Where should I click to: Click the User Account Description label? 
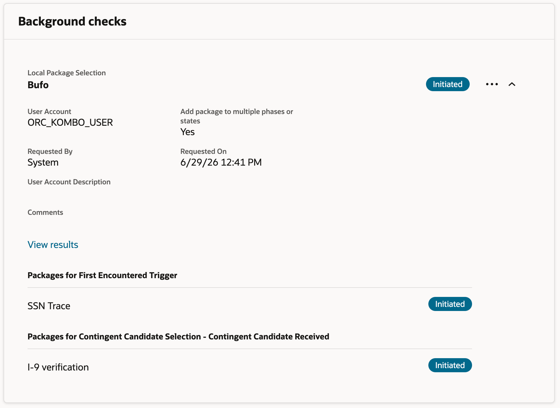69,182
